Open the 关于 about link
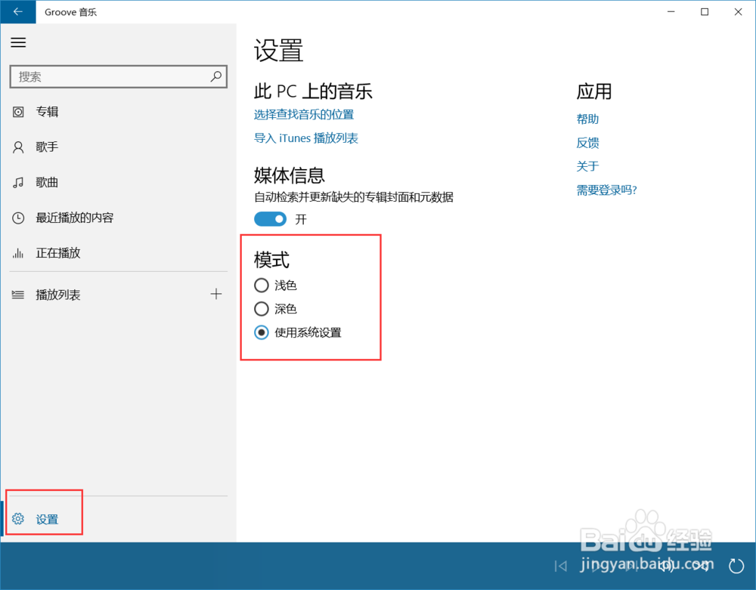This screenshot has height=590, width=756. (x=587, y=166)
